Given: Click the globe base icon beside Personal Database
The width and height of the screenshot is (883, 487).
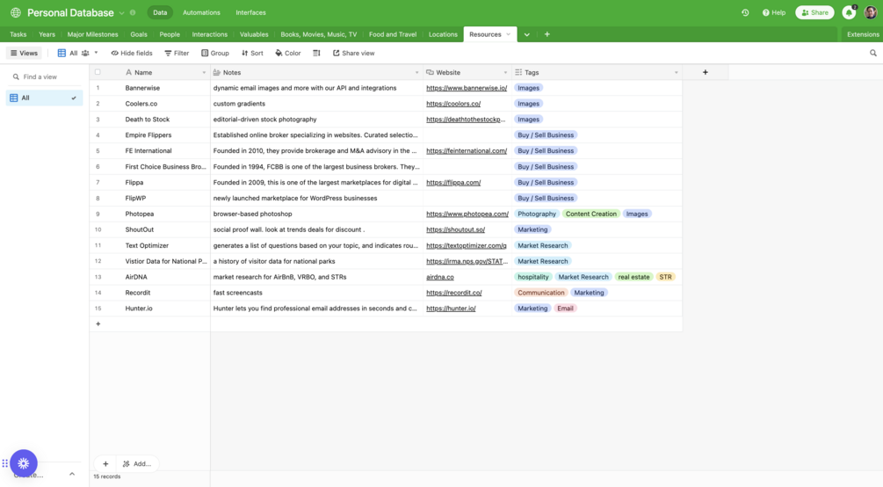Looking at the screenshot, I should click(16, 12).
